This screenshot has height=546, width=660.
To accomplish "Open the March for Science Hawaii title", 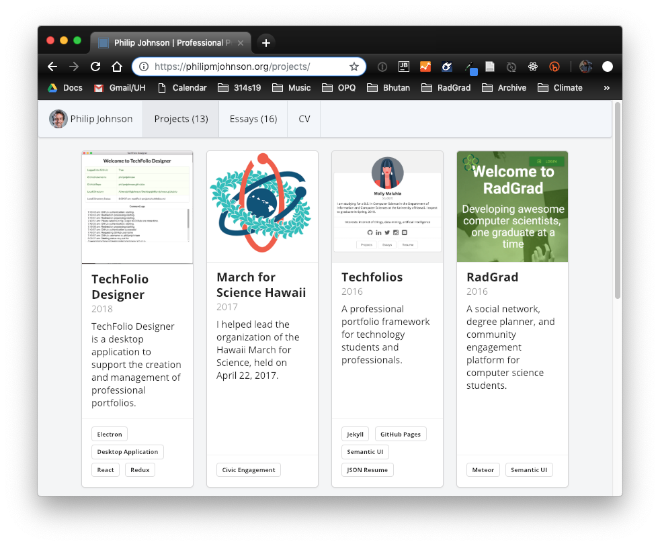I will pyautogui.click(x=261, y=285).
